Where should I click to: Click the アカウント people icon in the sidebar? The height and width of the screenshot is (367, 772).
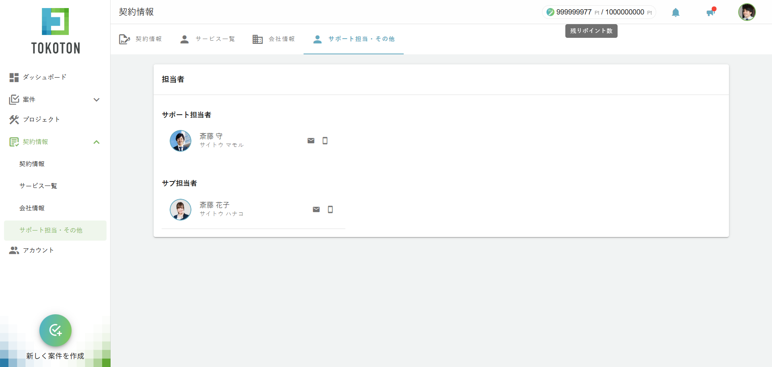click(14, 250)
